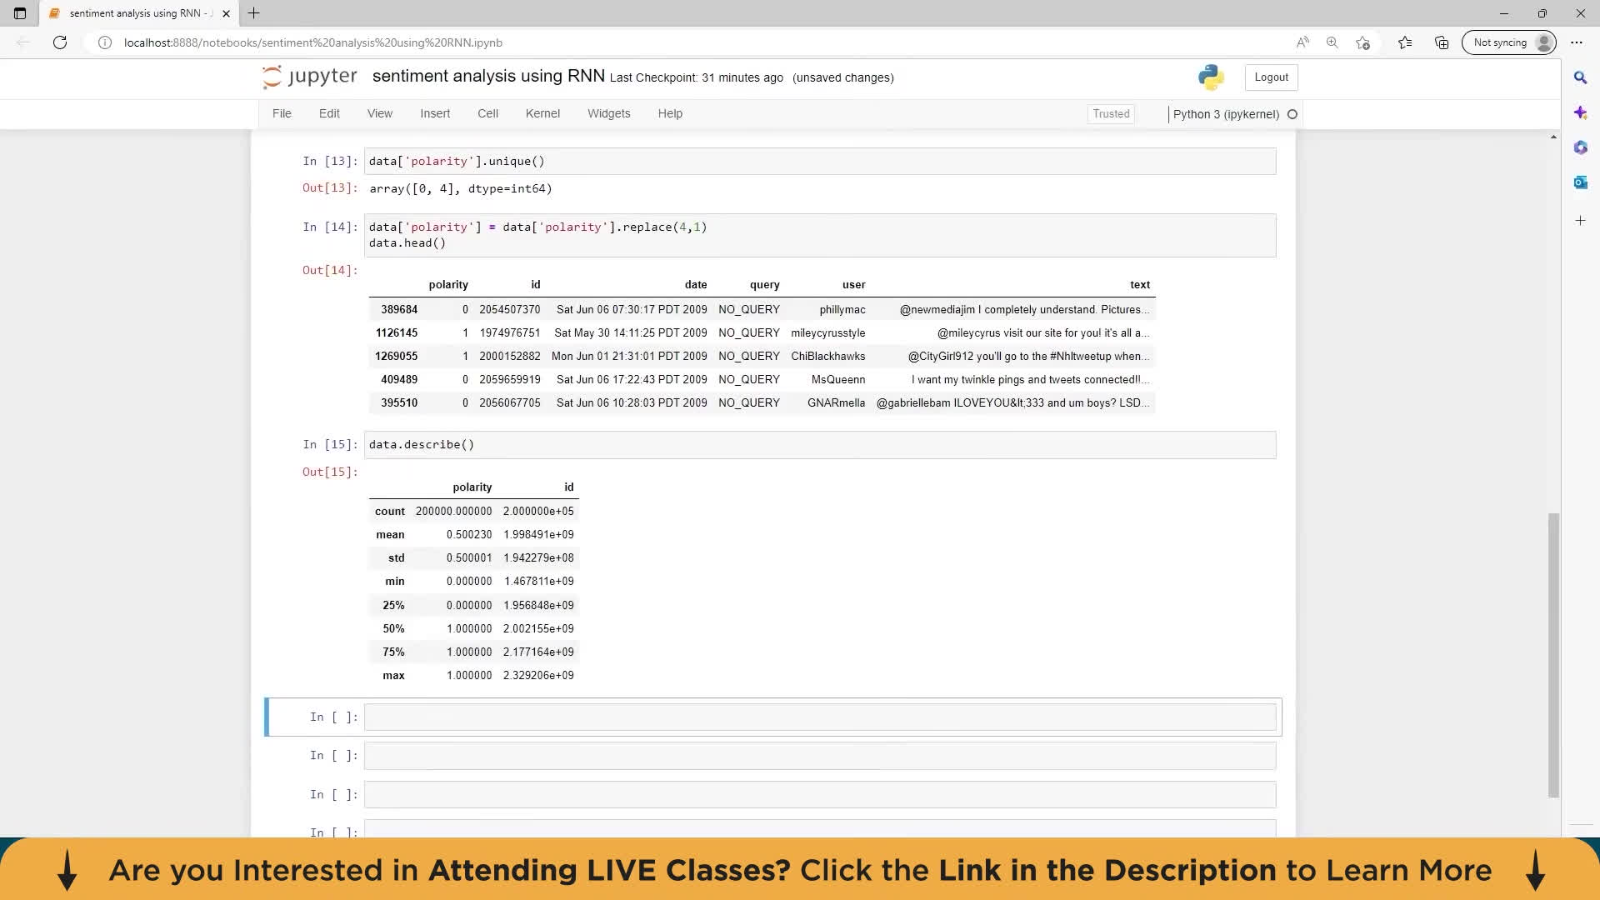The width and height of the screenshot is (1600, 900).
Task: Click username ChiBlackhawks
Action: 827,357
